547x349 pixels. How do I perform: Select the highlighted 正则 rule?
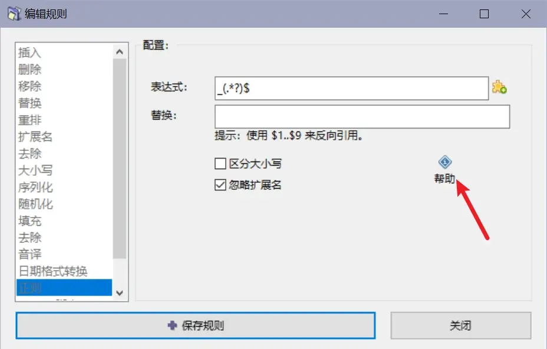pyautogui.click(x=64, y=288)
